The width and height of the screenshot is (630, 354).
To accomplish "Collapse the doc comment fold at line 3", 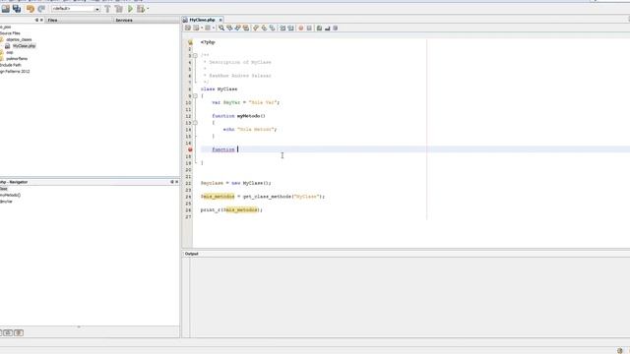I will [x=195, y=55].
